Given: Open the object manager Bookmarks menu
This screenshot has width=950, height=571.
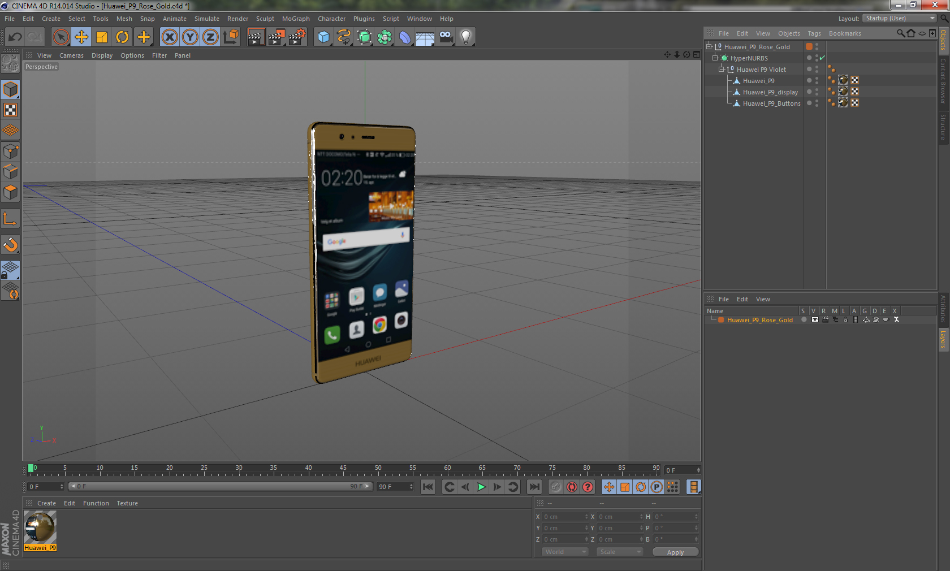Looking at the screenshot, I should pyautogui.click(x=845, y=33).
